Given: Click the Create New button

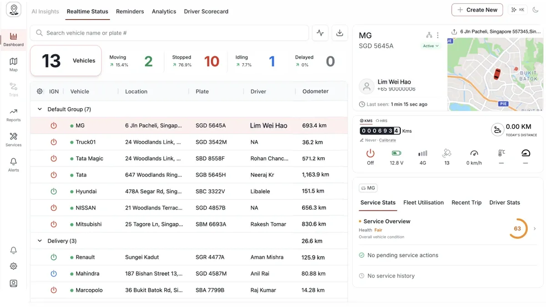Looking at the screenshot, I should (x=477, y=10).
